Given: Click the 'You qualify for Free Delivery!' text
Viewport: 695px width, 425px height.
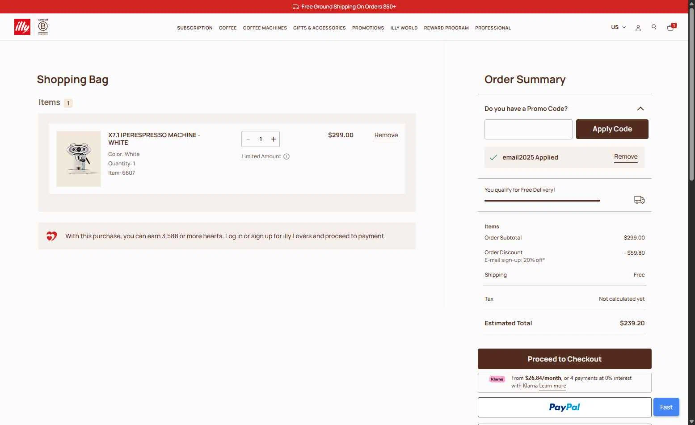Looking at the screenshot, I should pos(520,190).
